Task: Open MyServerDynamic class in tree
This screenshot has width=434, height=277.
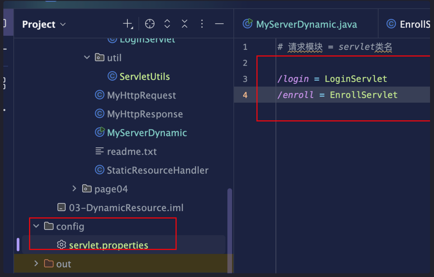Action: coord(147,133)
